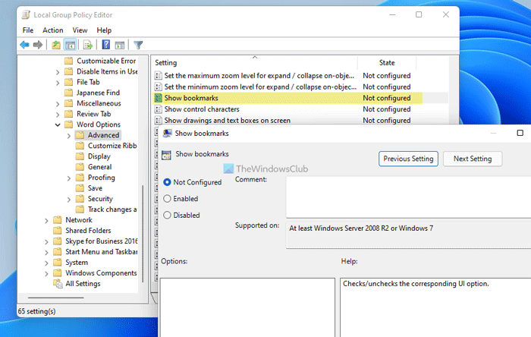Expand the Security tree node
The width and height of the screenshot is (531, 337).
(69, 200)
